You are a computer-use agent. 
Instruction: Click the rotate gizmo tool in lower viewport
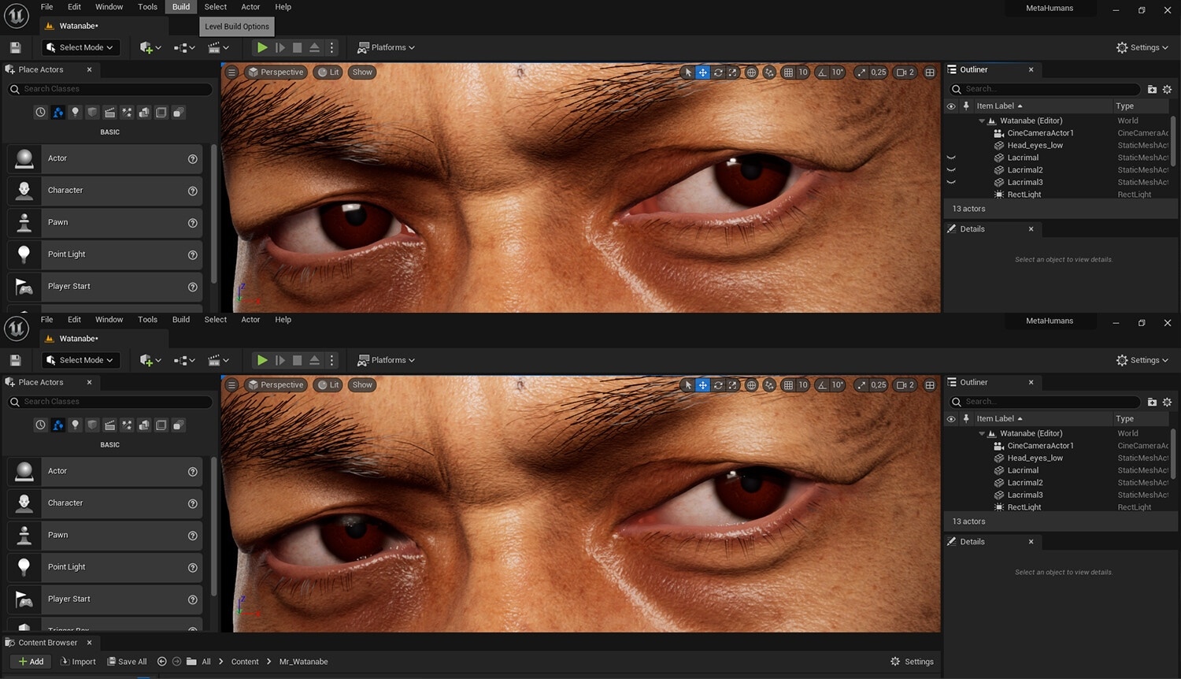tap(718, 385)
